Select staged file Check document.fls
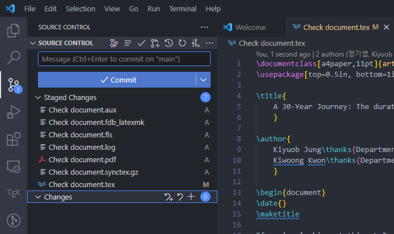Viewport: 394px width, 234px height. click(122, 135)
